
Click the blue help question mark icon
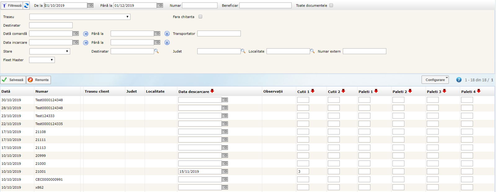click(459, 80)
